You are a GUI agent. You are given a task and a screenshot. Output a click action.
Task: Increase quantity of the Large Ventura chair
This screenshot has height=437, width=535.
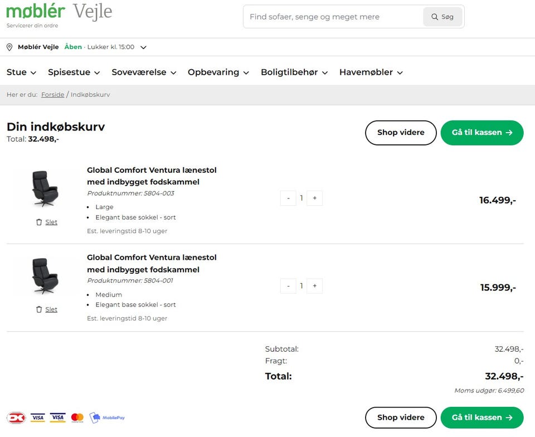[314, 198]
